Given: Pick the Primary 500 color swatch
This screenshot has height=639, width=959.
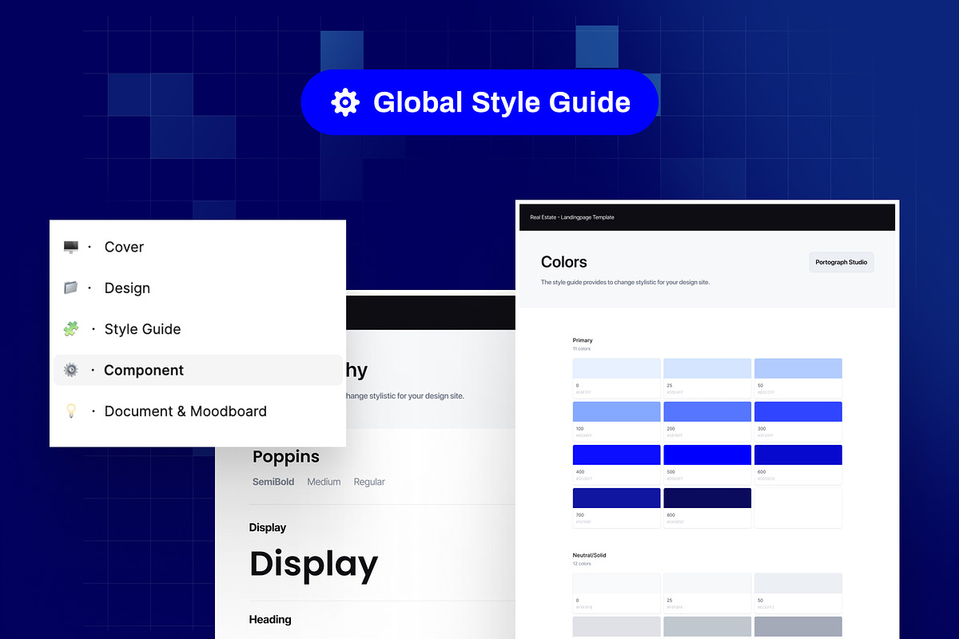Looking at the screenshot, I should tap(707, 454).
